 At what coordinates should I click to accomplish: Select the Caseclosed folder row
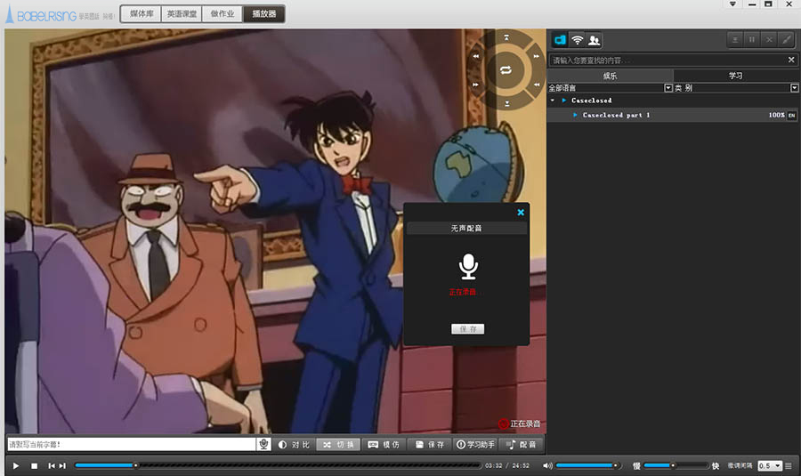coord(673,101)
